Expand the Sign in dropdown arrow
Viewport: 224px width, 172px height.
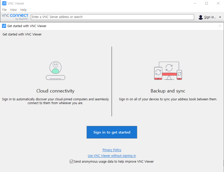pyautogui.click(x=220, y=17)
